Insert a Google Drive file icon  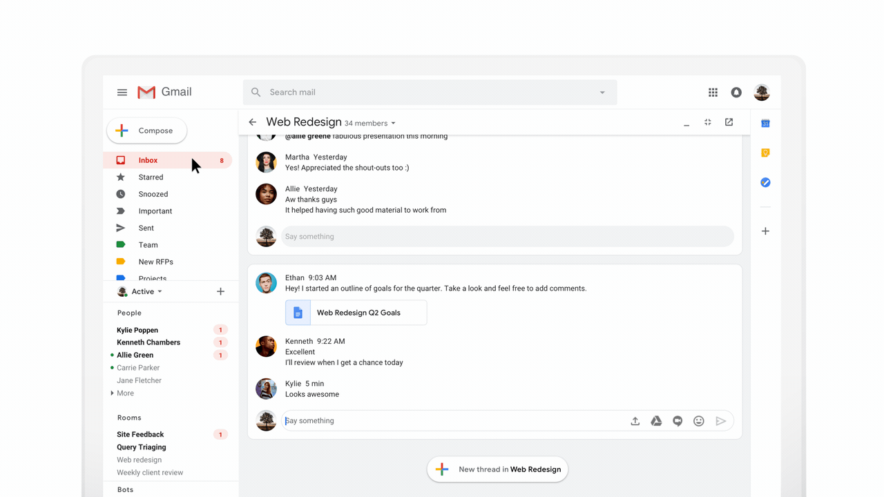[x=656, y=421]
